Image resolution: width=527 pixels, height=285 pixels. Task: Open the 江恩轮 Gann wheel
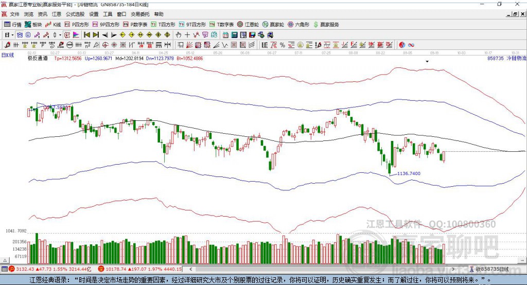248,25
